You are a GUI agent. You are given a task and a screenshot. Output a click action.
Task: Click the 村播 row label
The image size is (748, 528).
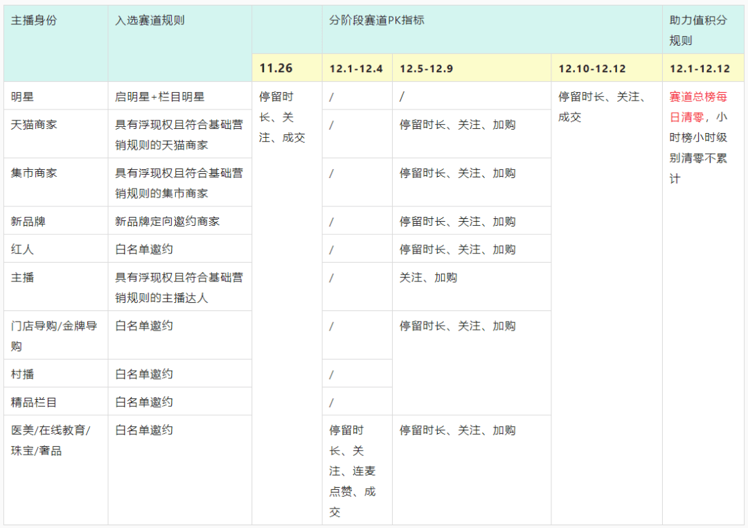click(x=22, y=374)
